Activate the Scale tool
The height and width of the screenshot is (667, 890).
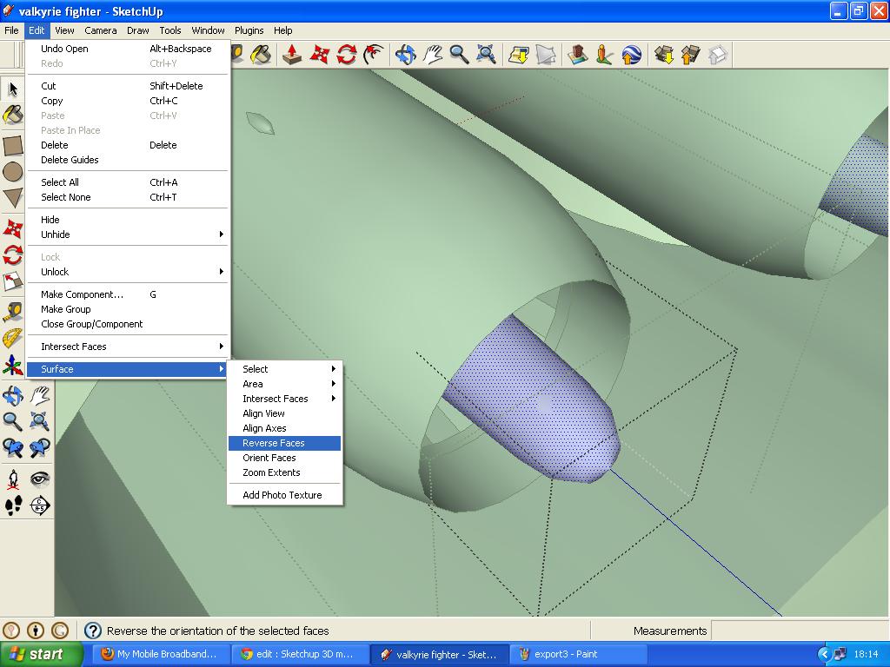pyautogui.click(x=12, y=281)
